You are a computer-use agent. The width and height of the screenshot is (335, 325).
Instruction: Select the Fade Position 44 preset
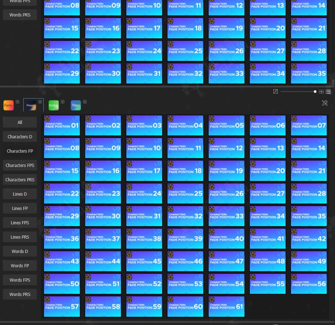103,261
